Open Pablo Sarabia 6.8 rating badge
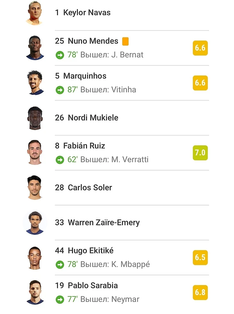The height and width of the screenshot is (314, 234). coord(200,292)
